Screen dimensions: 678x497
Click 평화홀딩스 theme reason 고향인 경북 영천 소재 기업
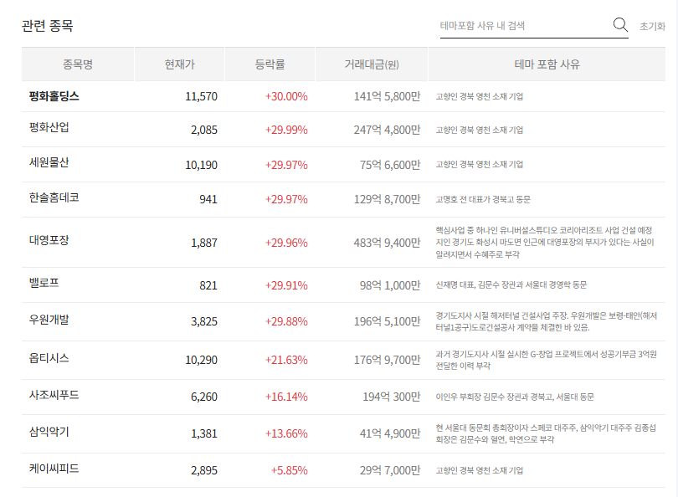pyautogui.click(x=479, y=96)
